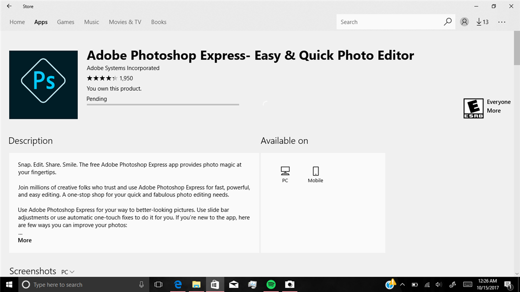The height and width of the screenshot is (292, 520).
Task: Go back with the Store back arrow
Action: coord(9,6)
